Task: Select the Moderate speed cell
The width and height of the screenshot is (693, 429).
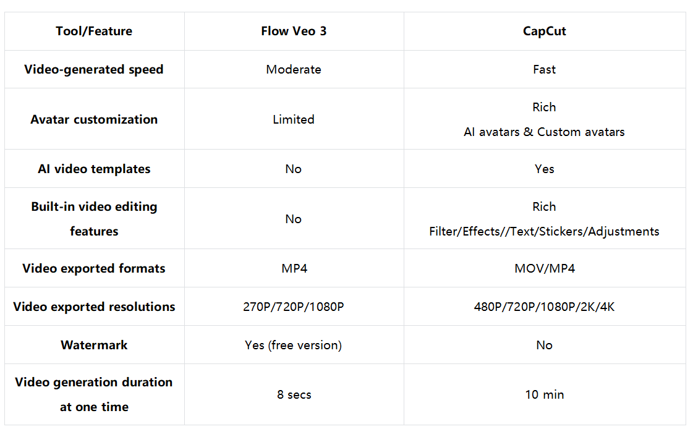Action: coord(294,69)
